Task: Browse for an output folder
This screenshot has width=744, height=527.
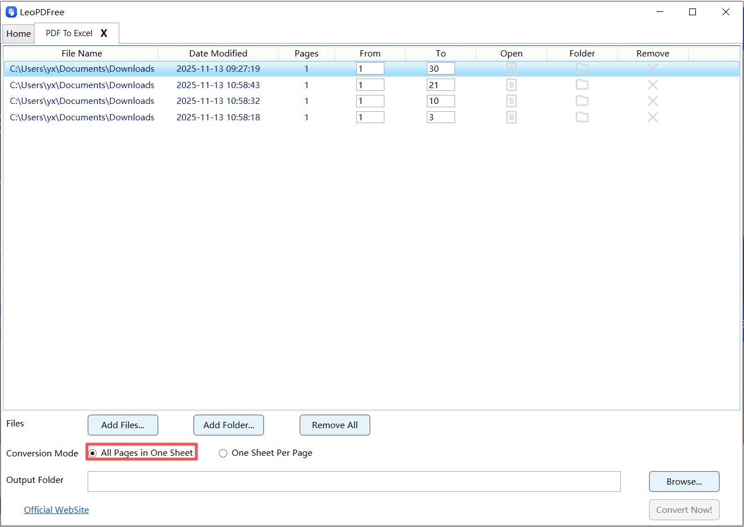Action: point(684,481)
